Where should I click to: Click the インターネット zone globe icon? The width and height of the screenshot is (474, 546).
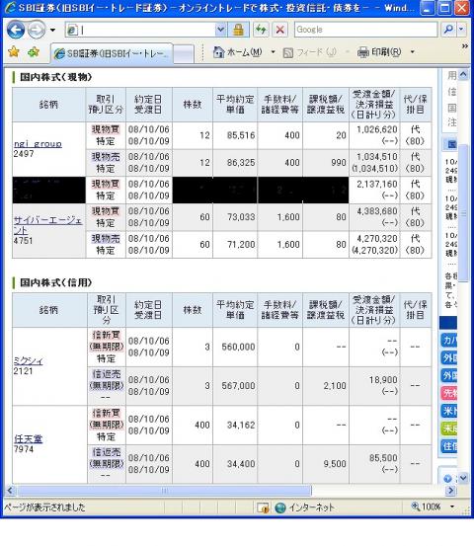pyautogui.click(x=280, y=507)
